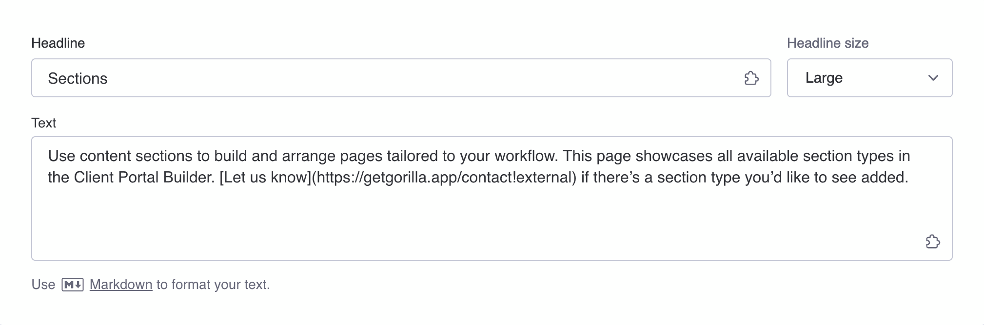The image size is (984, 325).
Task: Click the Text field label
Action: point(43,123)
